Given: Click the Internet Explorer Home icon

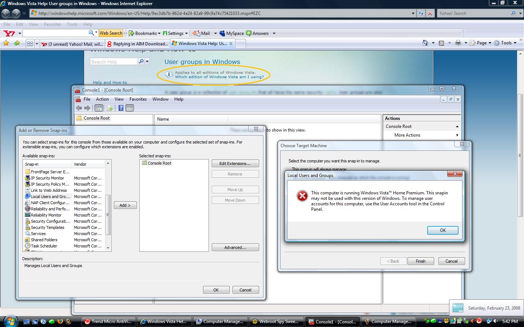Looking at the screenshot, I should click(x=425, y=43).
